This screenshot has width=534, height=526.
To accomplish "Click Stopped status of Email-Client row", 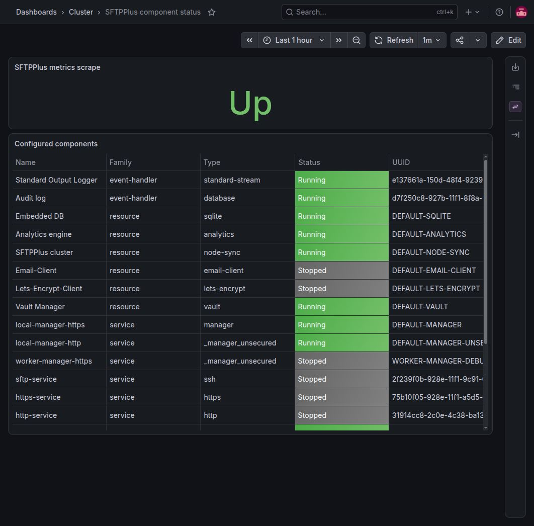I will click(341, 270).
